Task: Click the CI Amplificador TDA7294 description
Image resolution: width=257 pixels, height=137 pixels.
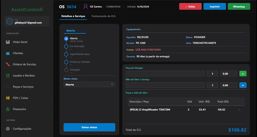Action: pos(150,109)
